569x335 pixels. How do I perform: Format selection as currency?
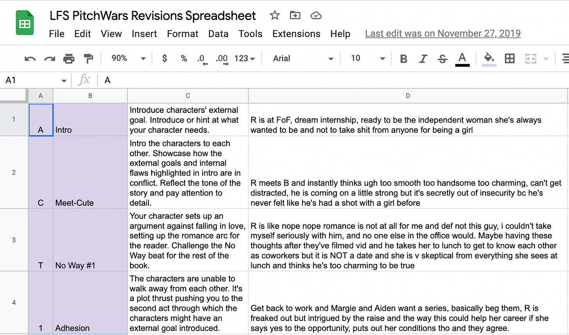[x=165, y=59]
